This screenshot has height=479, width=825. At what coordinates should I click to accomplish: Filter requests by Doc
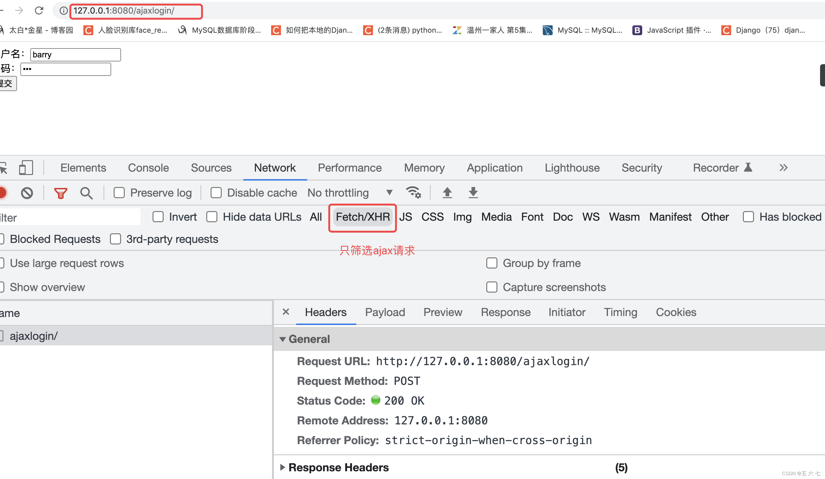pyautogui.click(x=563, y=217)
